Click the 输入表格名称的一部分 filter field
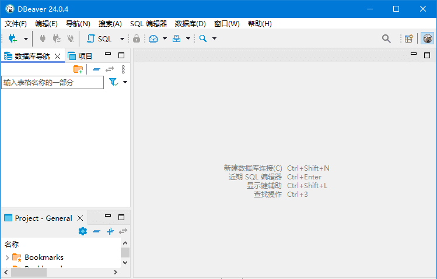Screen dimensions: 437x279 tap(53, 82)
